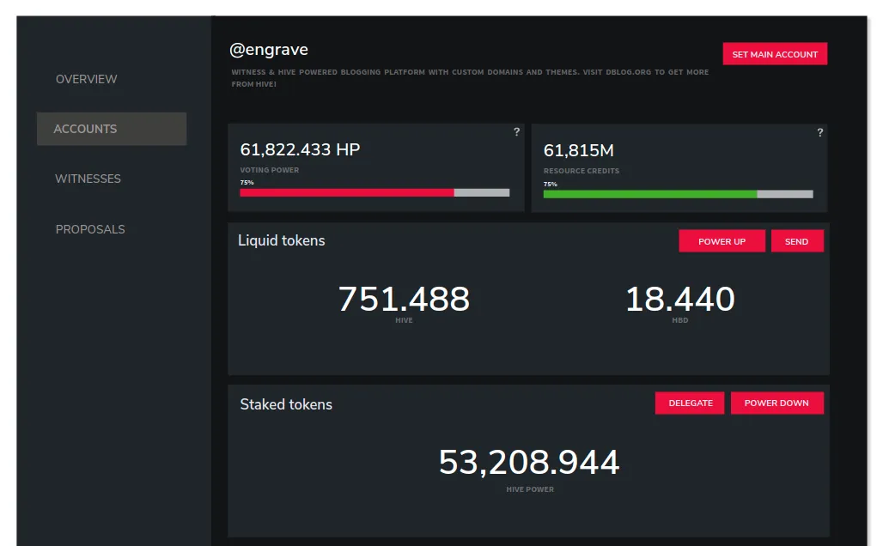Viewport: 883px width, 546px height.
Task: Click the 751.488 HIVE balance
Action: (x=404, y=299)
